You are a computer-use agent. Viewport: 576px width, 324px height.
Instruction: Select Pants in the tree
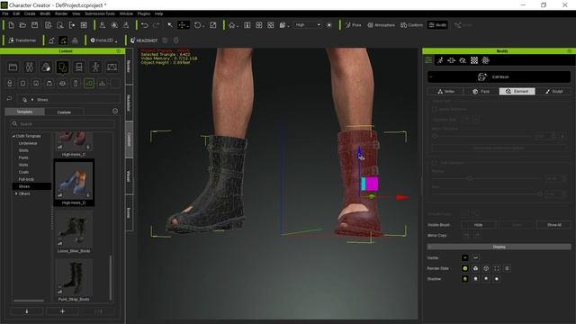pos(23,157)
